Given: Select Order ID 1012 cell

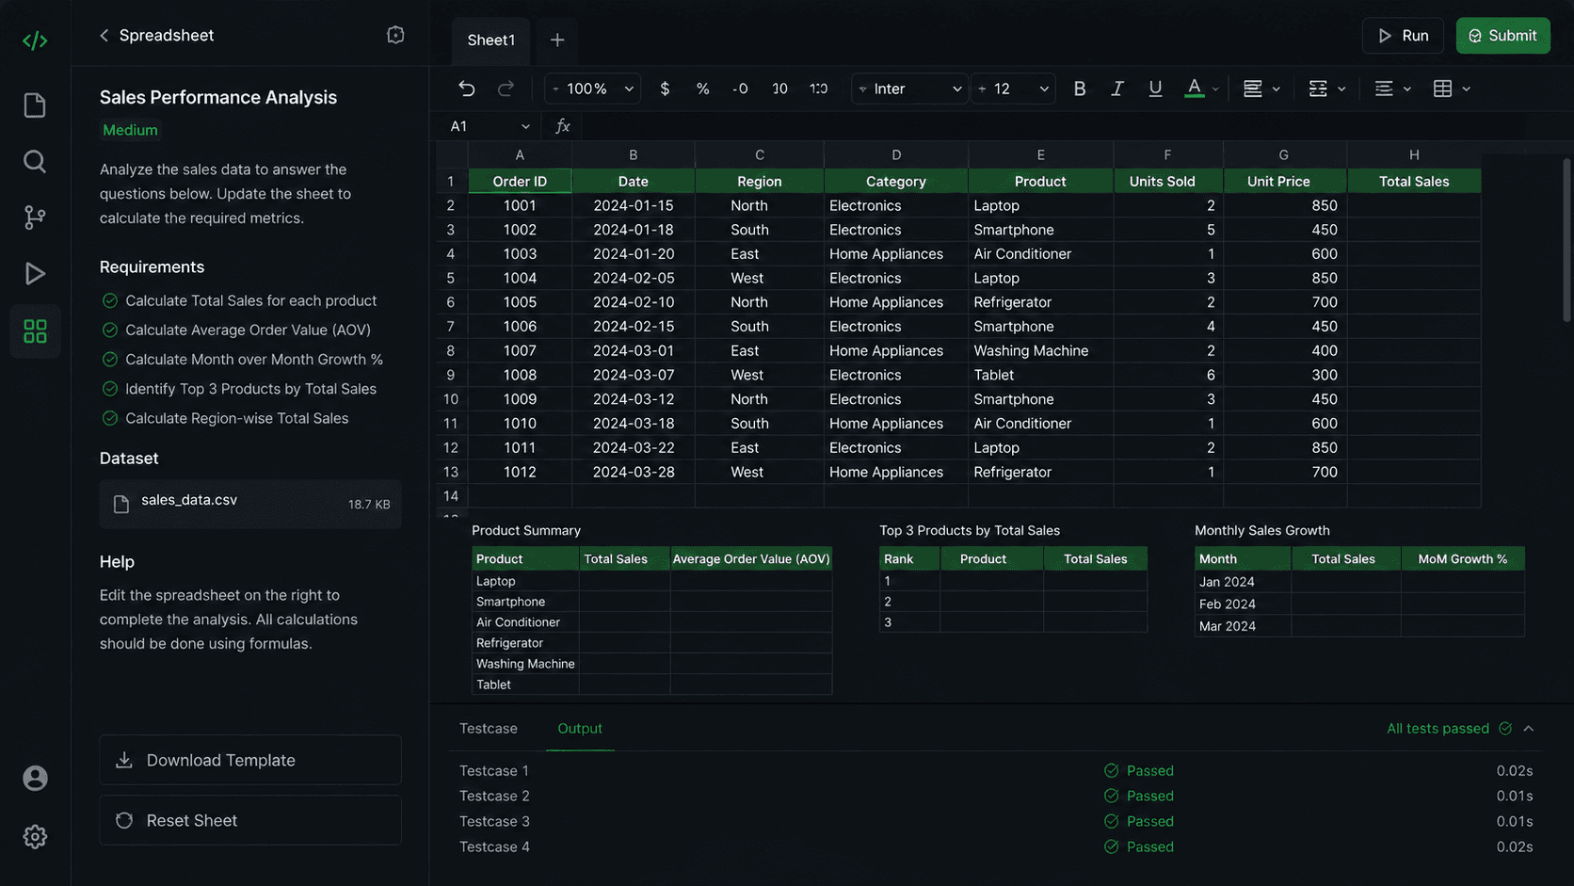Looking at the screenshot, I should [520, 472].
